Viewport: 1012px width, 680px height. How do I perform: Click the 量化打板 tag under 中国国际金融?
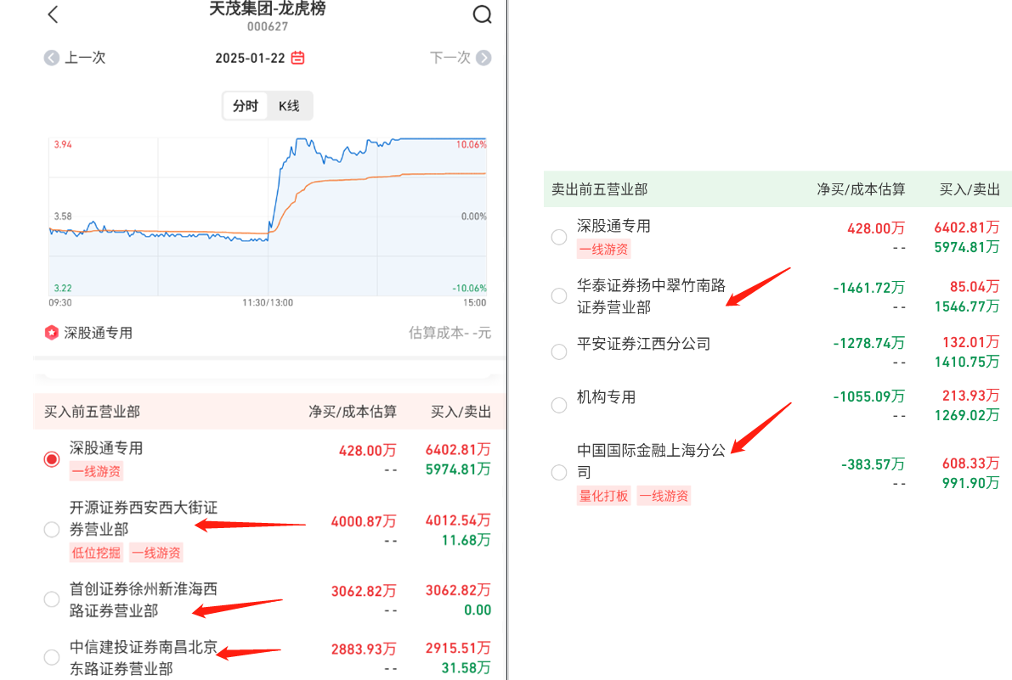[604, 496]
